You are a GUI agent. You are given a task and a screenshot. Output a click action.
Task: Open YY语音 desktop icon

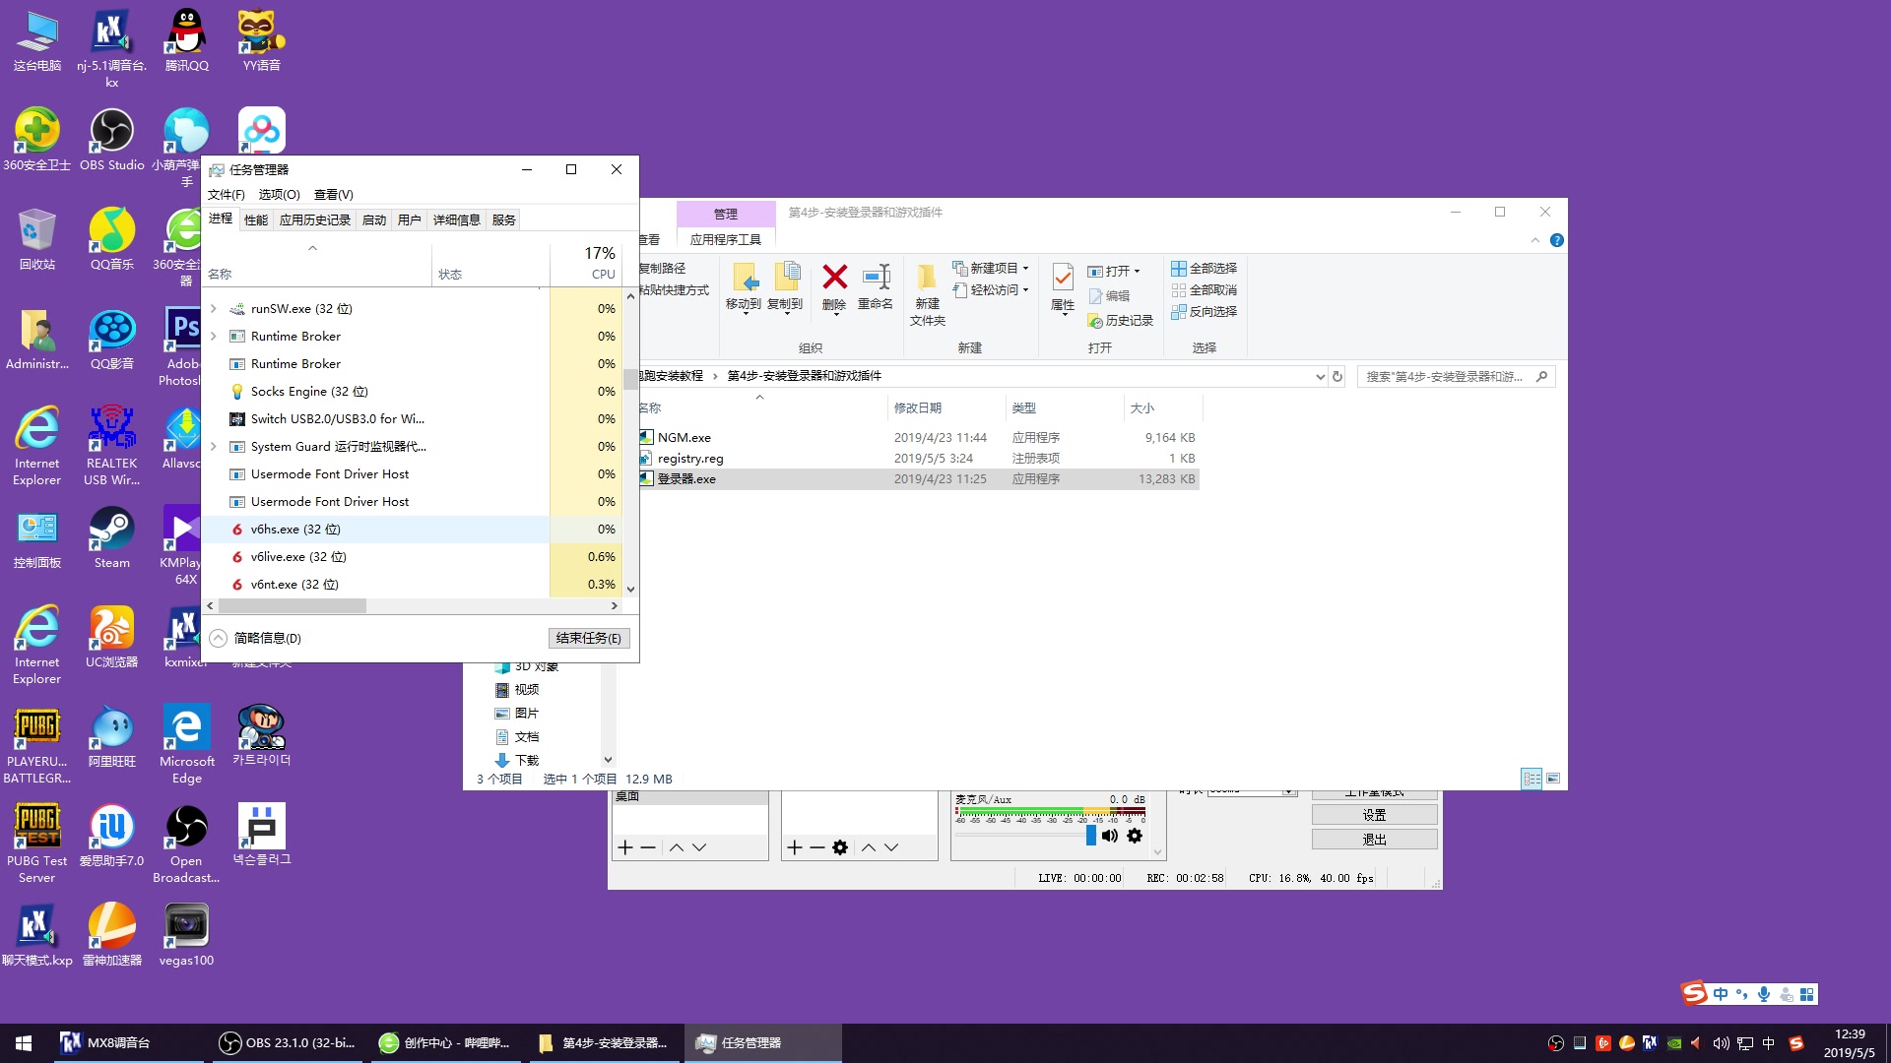click(x=261, y=41)
